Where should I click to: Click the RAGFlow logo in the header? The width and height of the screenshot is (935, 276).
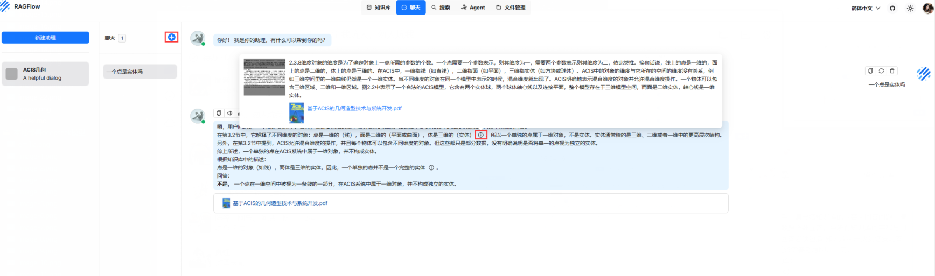coord(5,6)
